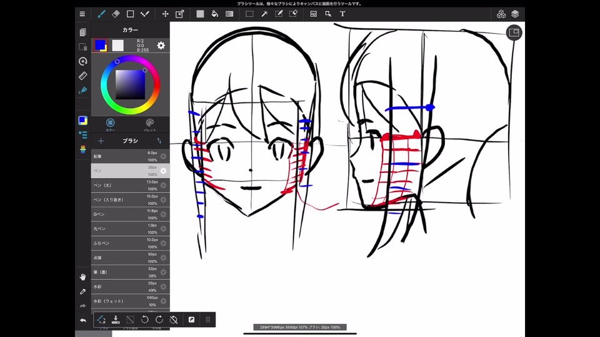Select the transparent color swatch
The height and width of the screenshot is (337, 600).
tap(117, 45)
